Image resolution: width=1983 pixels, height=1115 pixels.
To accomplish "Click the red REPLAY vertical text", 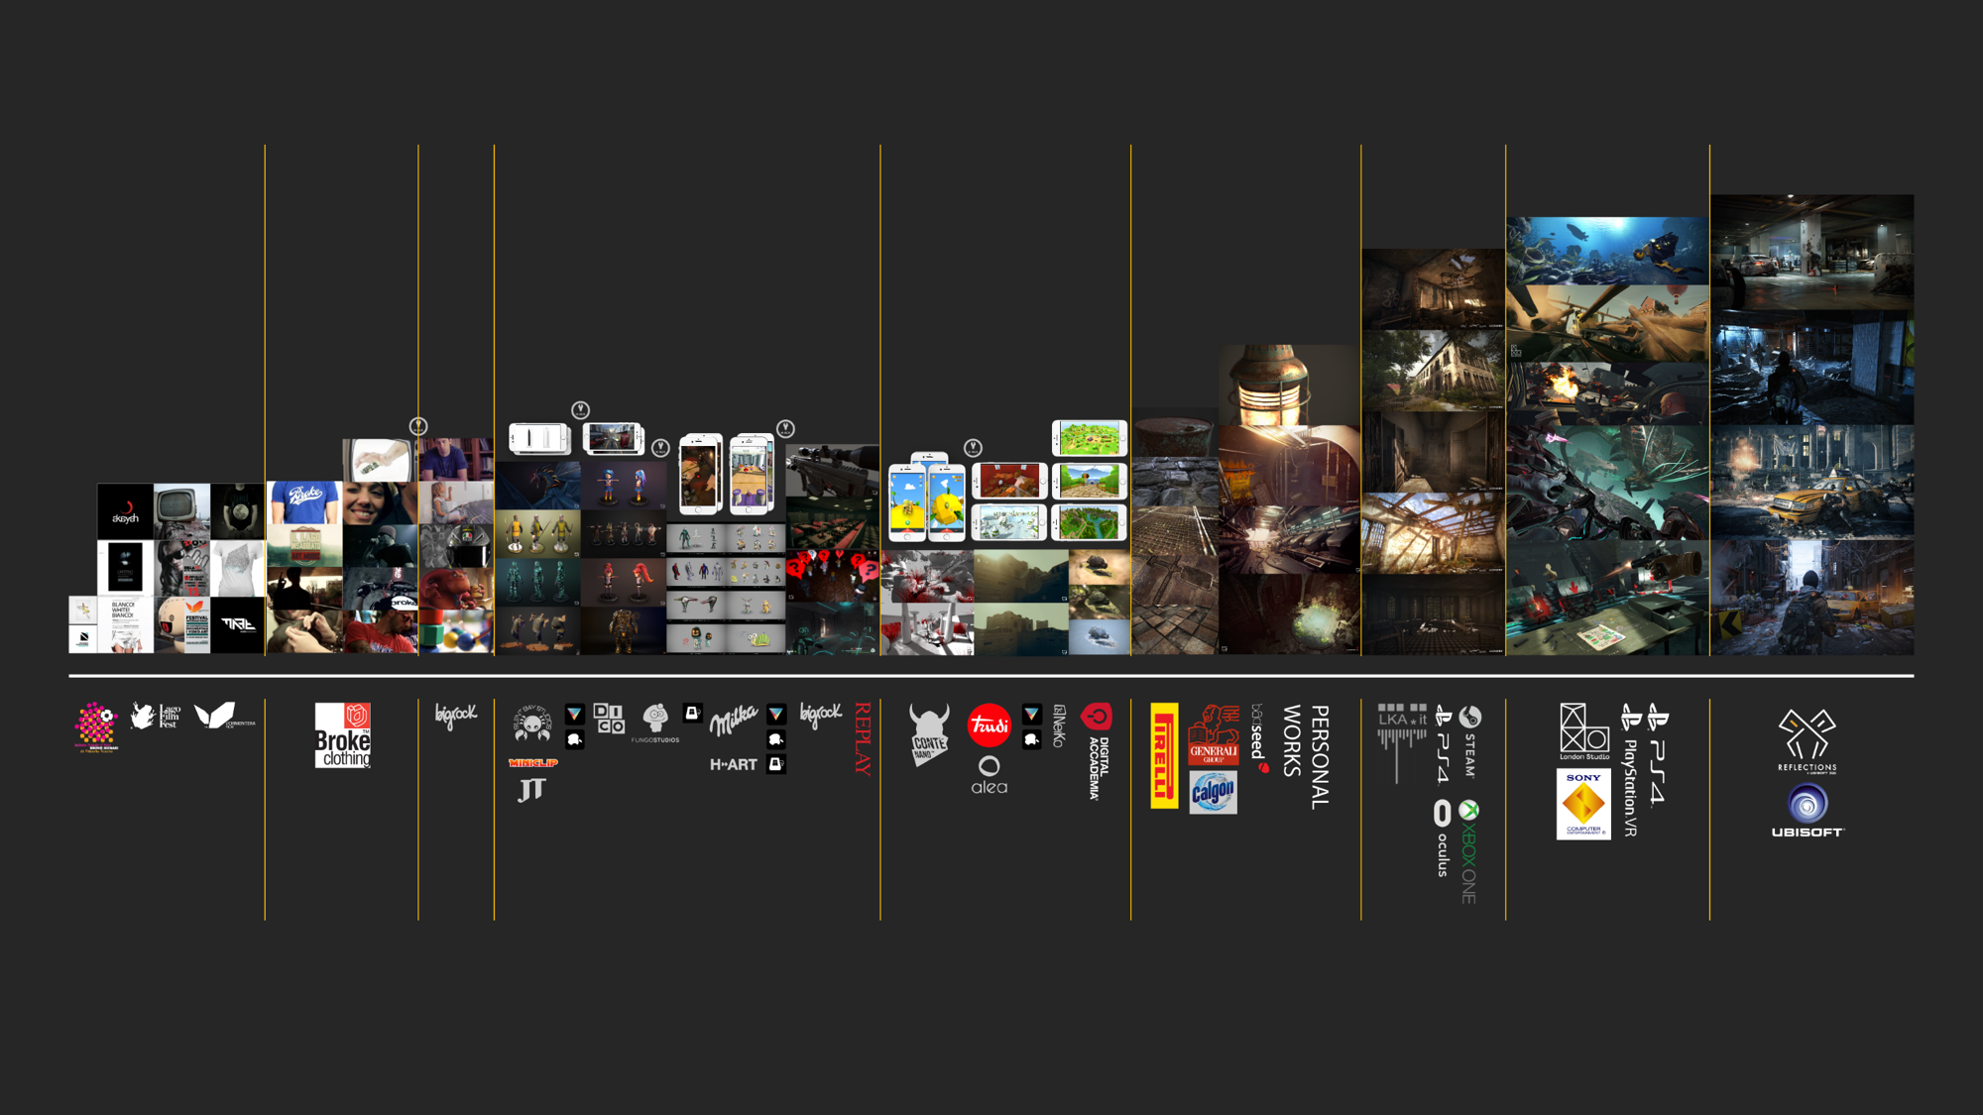I will pyautogui.click(x=863, y=739).
